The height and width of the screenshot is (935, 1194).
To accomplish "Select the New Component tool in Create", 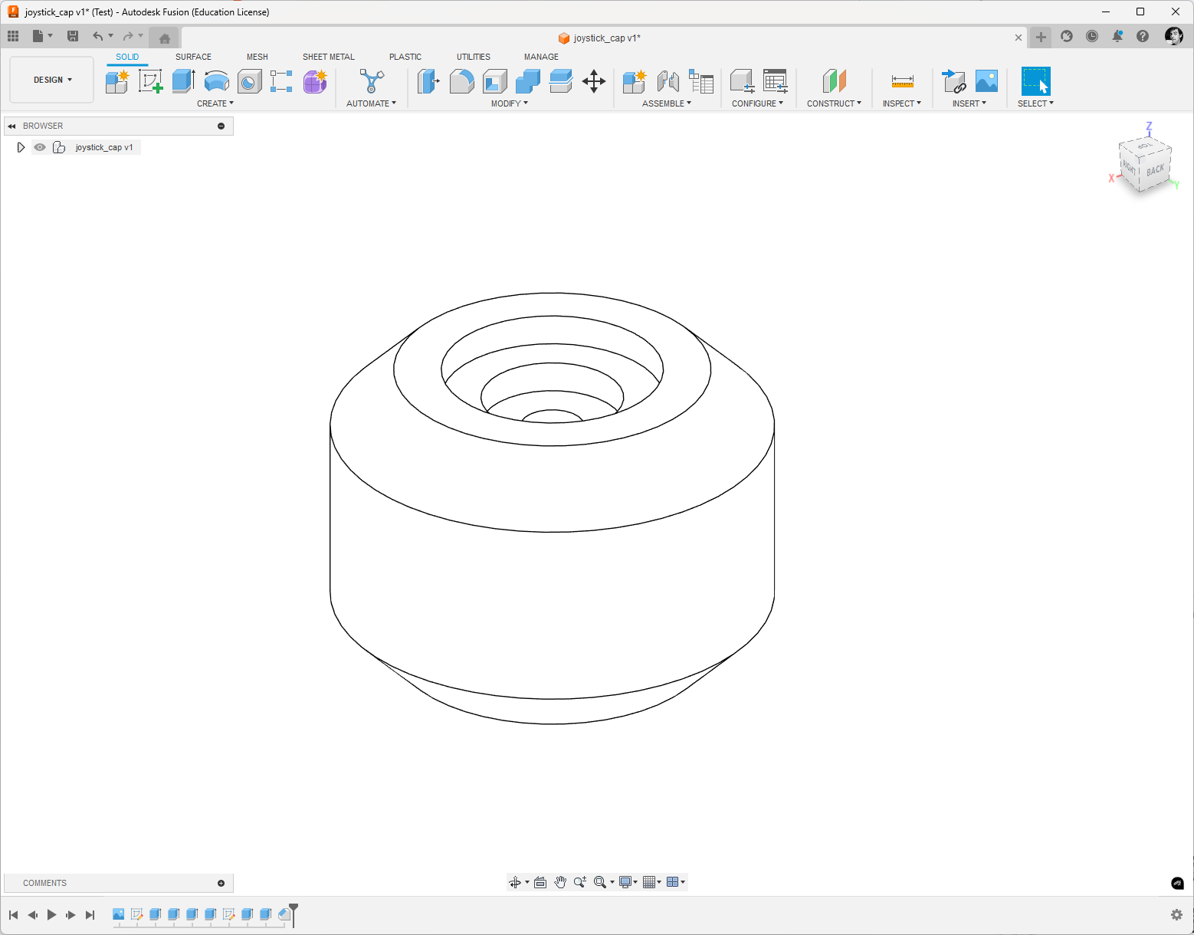I will pos(117,81).
